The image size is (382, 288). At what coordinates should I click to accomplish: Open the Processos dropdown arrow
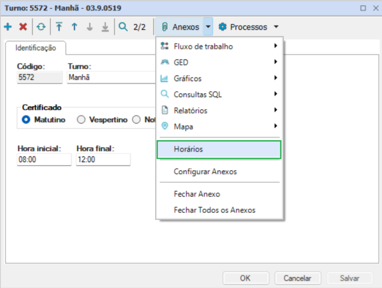(x=276, y=27)
